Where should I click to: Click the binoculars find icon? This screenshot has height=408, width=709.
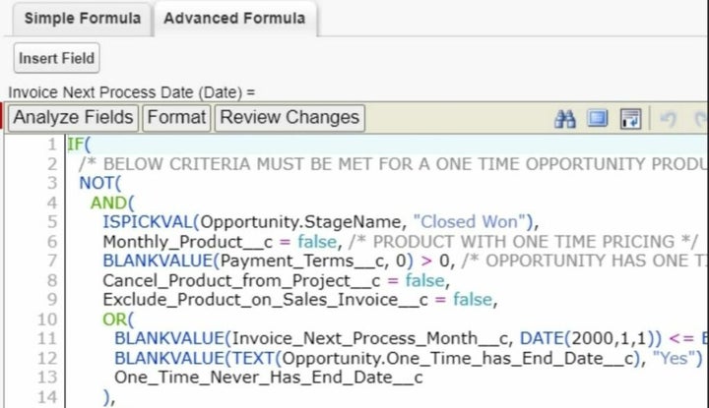565,119
